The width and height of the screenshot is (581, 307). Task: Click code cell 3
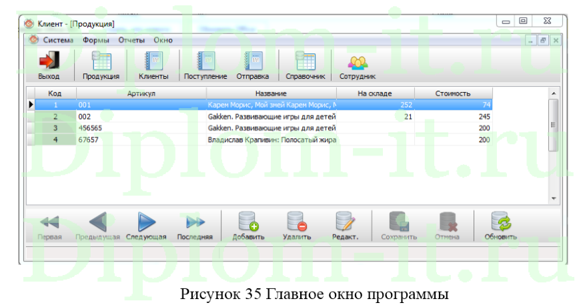point(55,128)
